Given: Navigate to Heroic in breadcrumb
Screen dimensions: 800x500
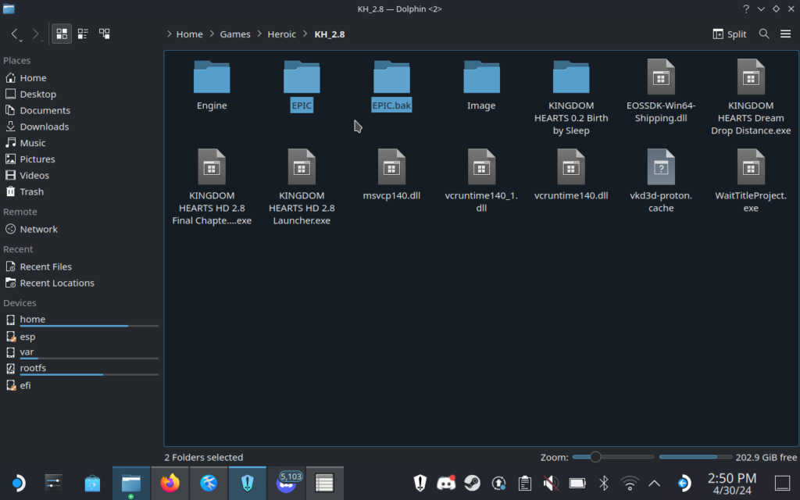Looking at the screenshot, I should pos(281,34).
